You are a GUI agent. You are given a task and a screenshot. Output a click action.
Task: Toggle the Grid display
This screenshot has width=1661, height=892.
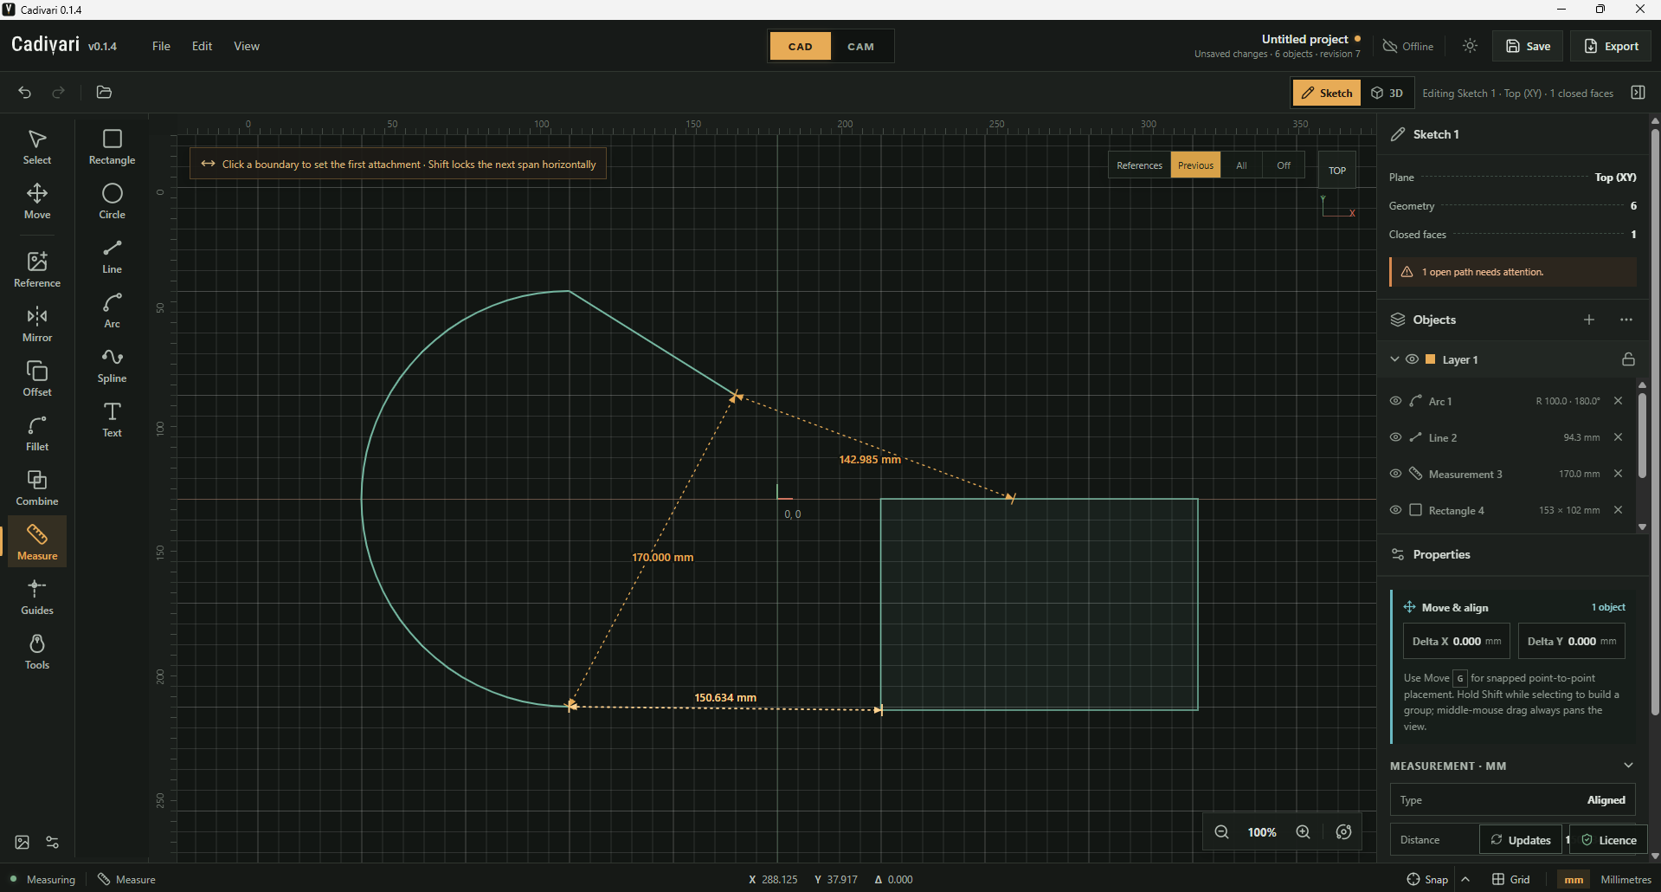coord(1511,879)
